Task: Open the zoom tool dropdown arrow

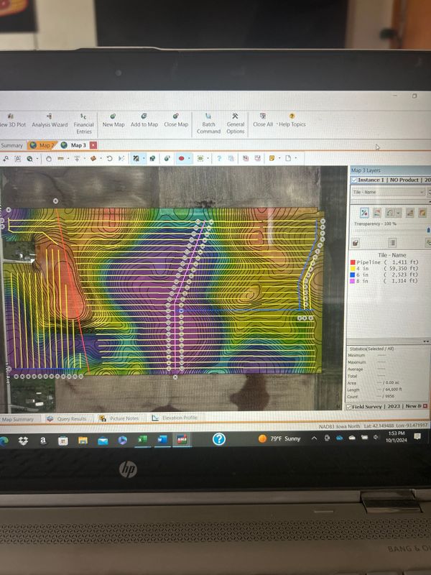Action: click(x=37, y=159)
